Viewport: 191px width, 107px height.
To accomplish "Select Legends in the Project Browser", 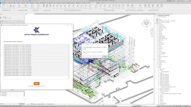I will pos(160,20).
